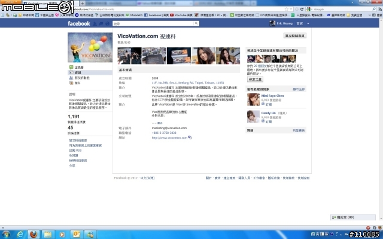Open the Mobile01 bookmark in bookmarks bar
The width and height of the screenshot is (383, 239).
tap(134, 15)
